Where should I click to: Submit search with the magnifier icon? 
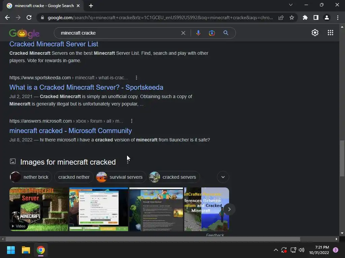click(x=226, y=33)
